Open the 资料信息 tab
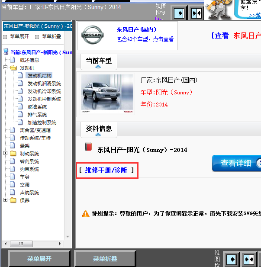The width and height of the screenshot is (261, 267). click(x=99, y=130)
